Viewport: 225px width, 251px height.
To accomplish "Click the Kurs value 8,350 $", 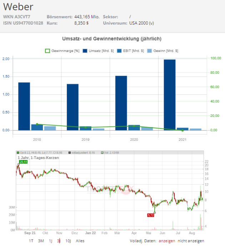I will (x=81, y=23).
